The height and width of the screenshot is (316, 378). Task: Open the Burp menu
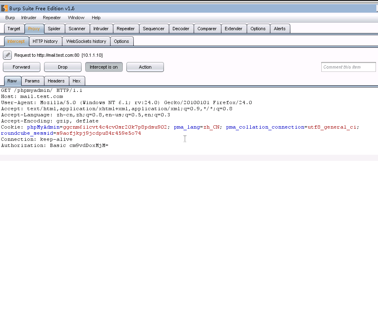click(x=10, y=18)
